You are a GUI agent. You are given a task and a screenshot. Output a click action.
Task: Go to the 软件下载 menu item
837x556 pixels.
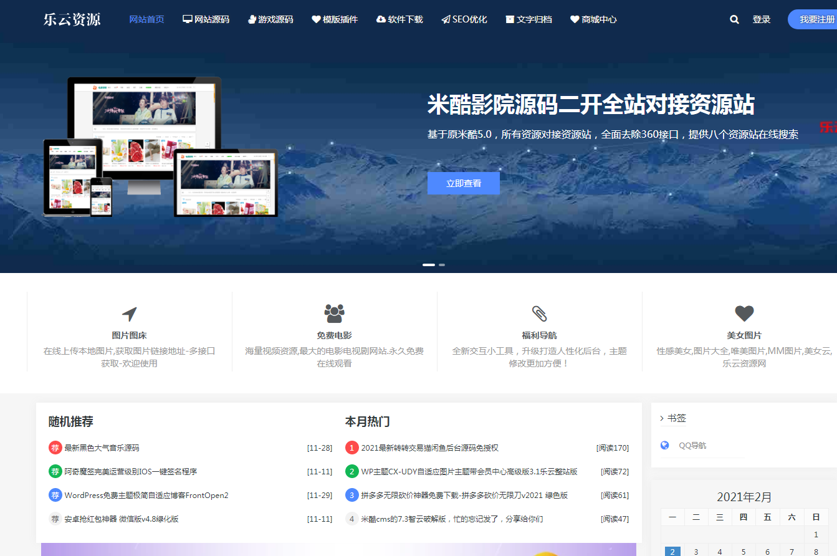pyautogui.click(x=399, y=19)
